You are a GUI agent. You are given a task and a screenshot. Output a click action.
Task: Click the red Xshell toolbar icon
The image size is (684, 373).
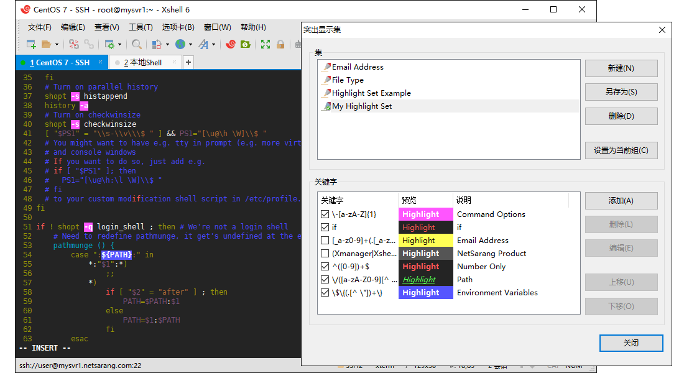tap(230, 44)
